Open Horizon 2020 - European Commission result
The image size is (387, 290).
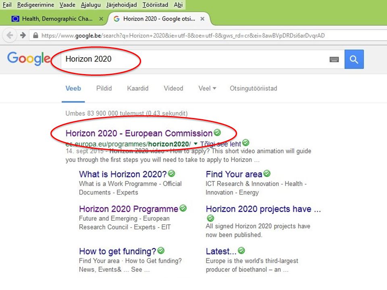click(x=139, y=133)
